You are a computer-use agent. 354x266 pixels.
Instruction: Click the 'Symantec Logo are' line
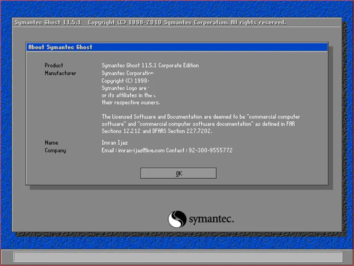(x=125, y=88)
